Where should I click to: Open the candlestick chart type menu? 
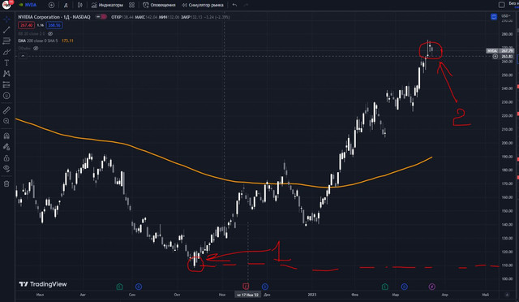tap(79, 5)
